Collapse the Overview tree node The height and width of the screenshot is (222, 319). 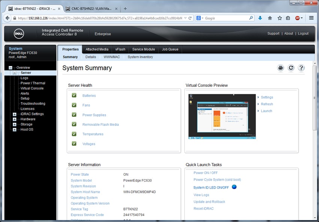pyautogui.click(x=11, y=68)
